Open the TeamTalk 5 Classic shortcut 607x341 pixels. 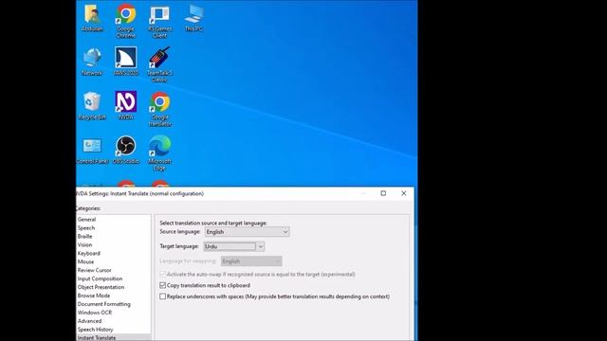160,64
